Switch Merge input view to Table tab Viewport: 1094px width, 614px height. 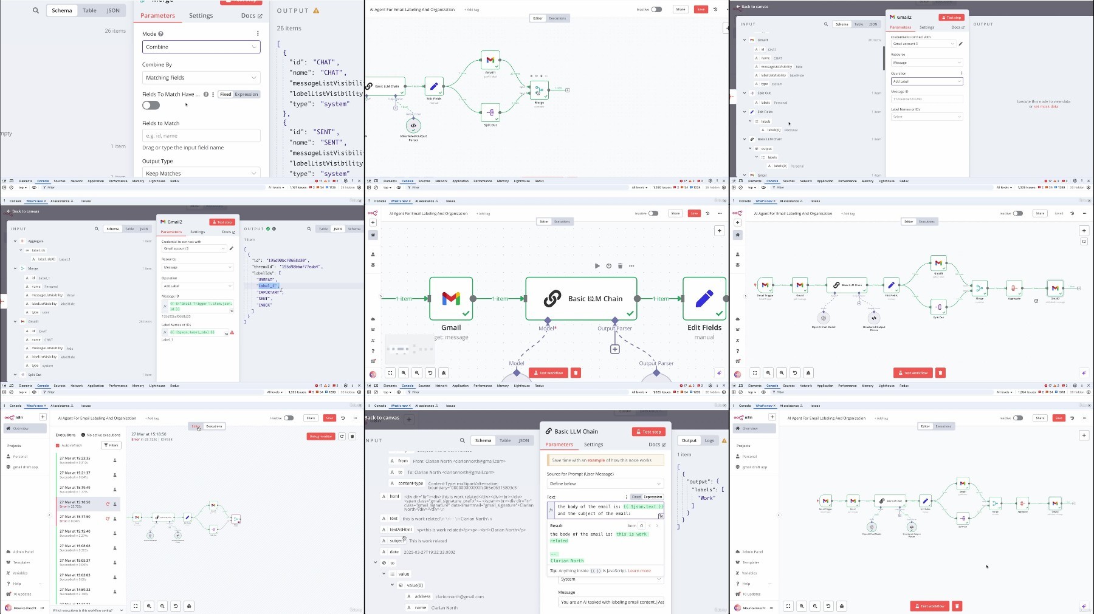[89, 10]
